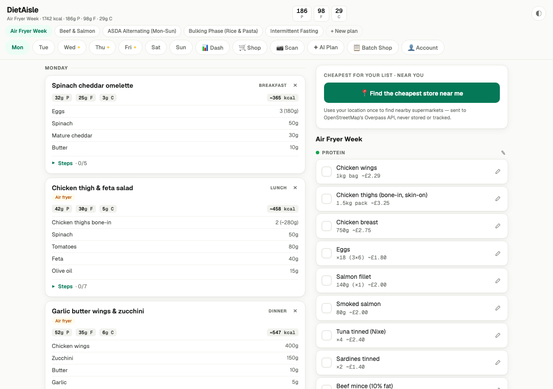The image size is (553, 389).
Task: Click the Zucchini ingredient row
Action: point(175,358)
